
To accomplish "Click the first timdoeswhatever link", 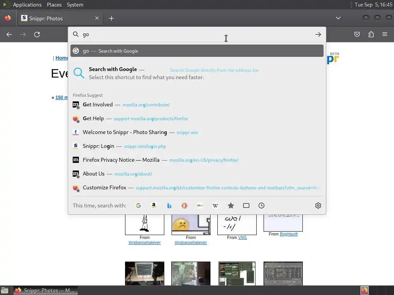I will tap(145, 242).
